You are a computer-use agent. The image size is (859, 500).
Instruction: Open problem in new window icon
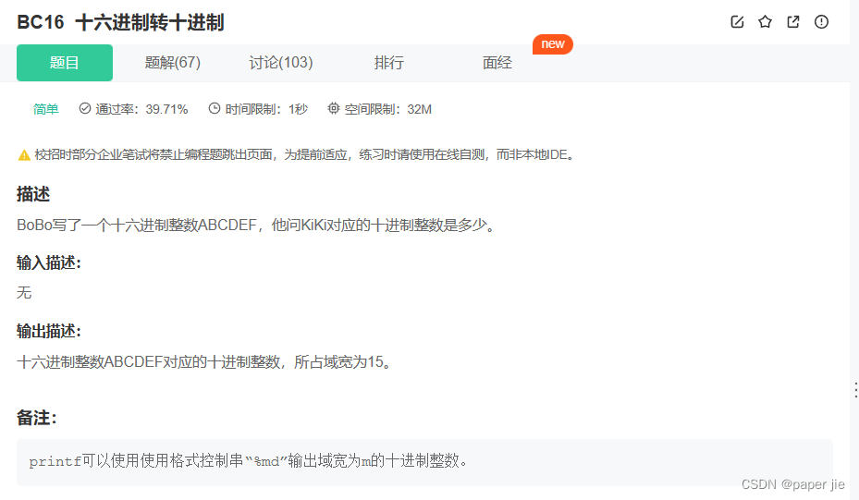tap(792, 22)
